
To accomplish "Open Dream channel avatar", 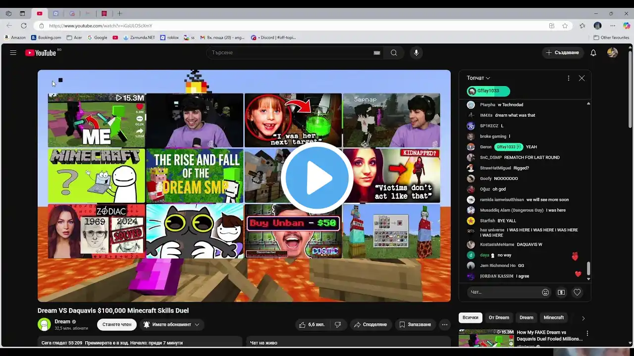I will click(x=44, y=324).
